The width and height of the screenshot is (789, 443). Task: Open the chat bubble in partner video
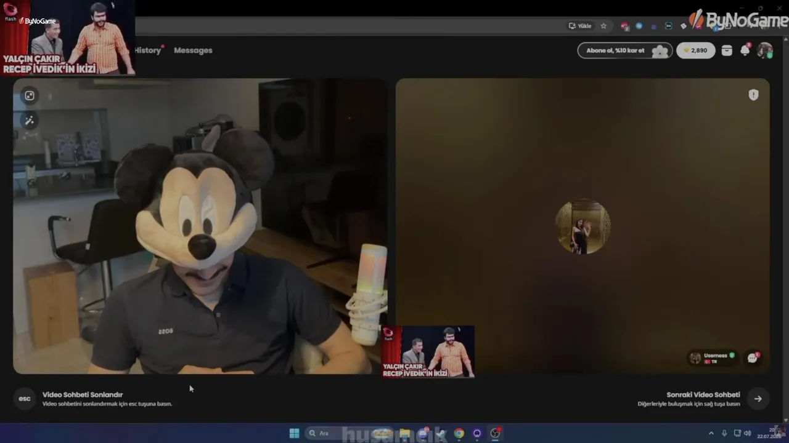(753, 357)
